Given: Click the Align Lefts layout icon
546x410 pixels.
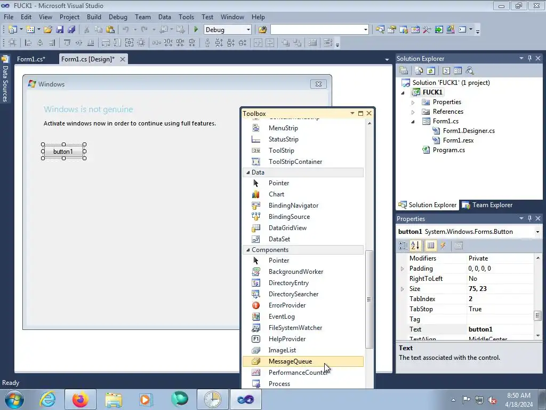Looking at the screenshot, I should click(x=29, y=43).
